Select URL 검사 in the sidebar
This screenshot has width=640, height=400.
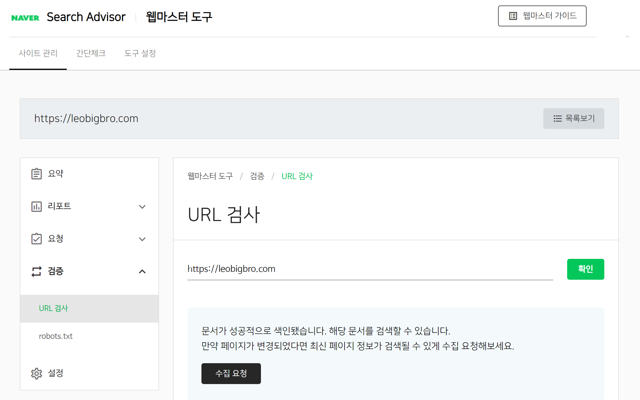click(x=53, y=308)
